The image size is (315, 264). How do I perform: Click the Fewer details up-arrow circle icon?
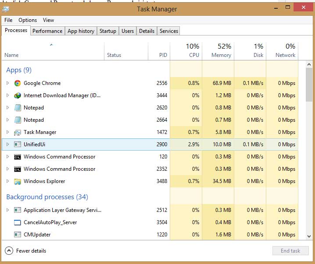tap(9, 251)
